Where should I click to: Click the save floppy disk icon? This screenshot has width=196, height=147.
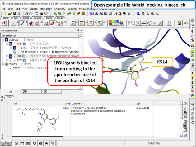(179, 23)
